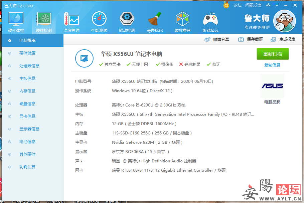Click the 鲁大师 mascot avatar
The width and height of the screenshot is (304, 203).
(284, 21)
